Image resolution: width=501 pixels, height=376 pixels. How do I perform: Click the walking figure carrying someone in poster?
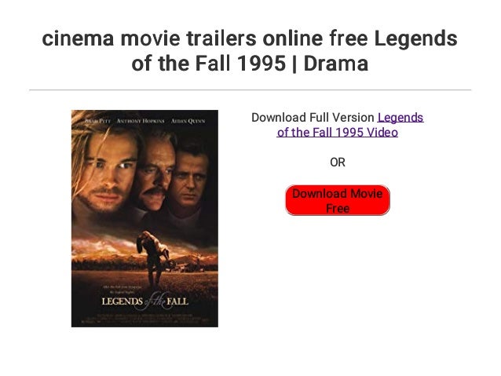point(153,257)
